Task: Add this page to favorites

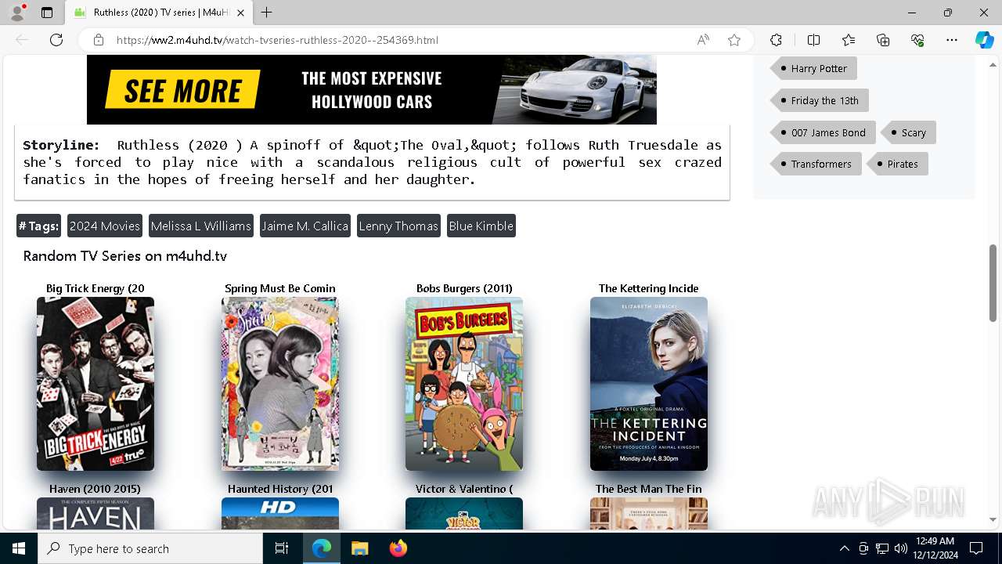Action: (734, 40)
